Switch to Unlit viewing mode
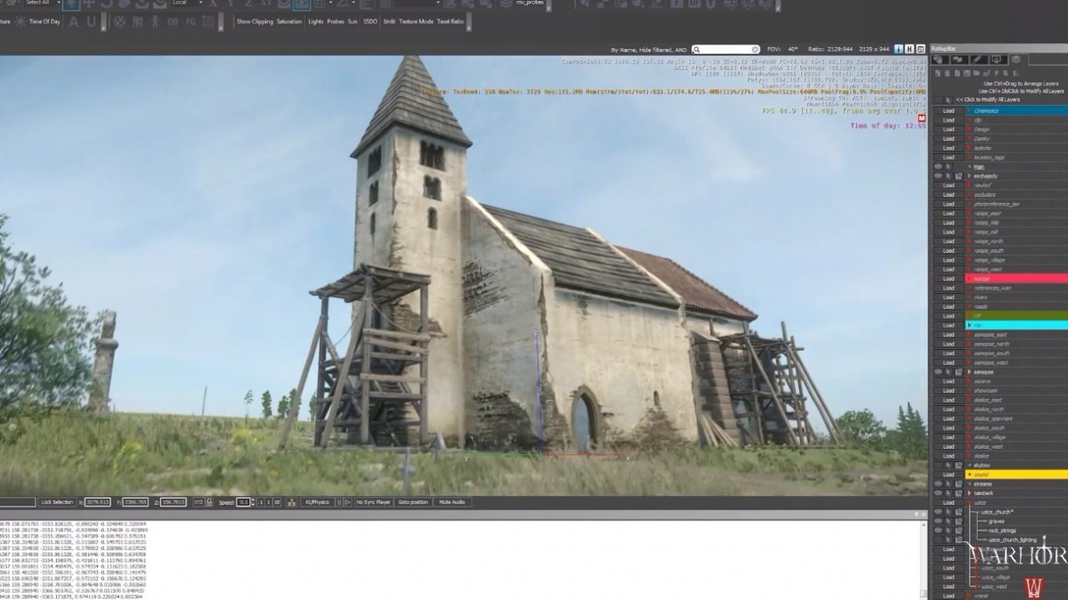This screenshot has width=1068, height=600. click(x=390, y=21)
